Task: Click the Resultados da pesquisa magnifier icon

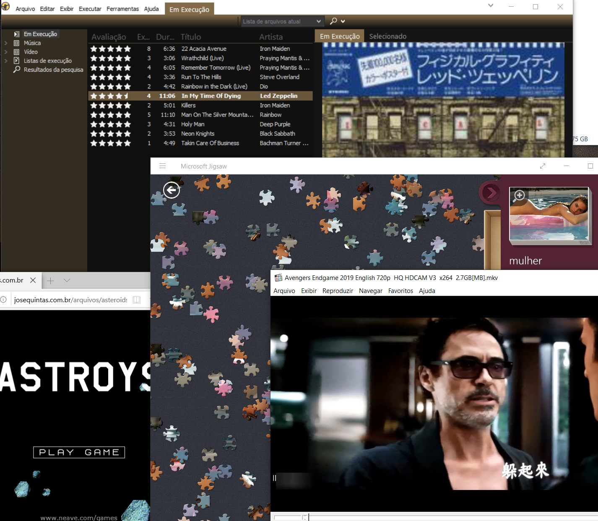Action: click(x=17, y=70)
